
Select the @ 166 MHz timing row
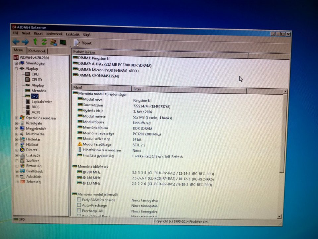145,178
